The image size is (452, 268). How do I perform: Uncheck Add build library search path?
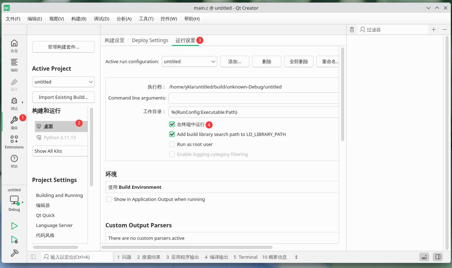point(172,135)
